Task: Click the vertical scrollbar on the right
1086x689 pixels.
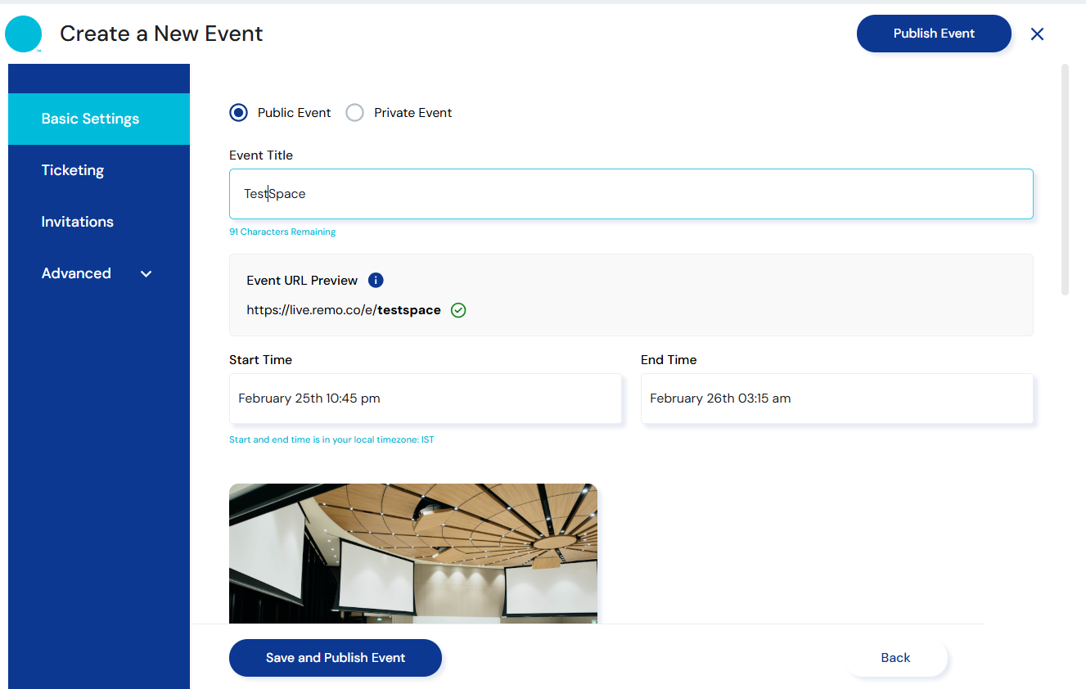Action: pyautogui.click(x=1065, y=180)
